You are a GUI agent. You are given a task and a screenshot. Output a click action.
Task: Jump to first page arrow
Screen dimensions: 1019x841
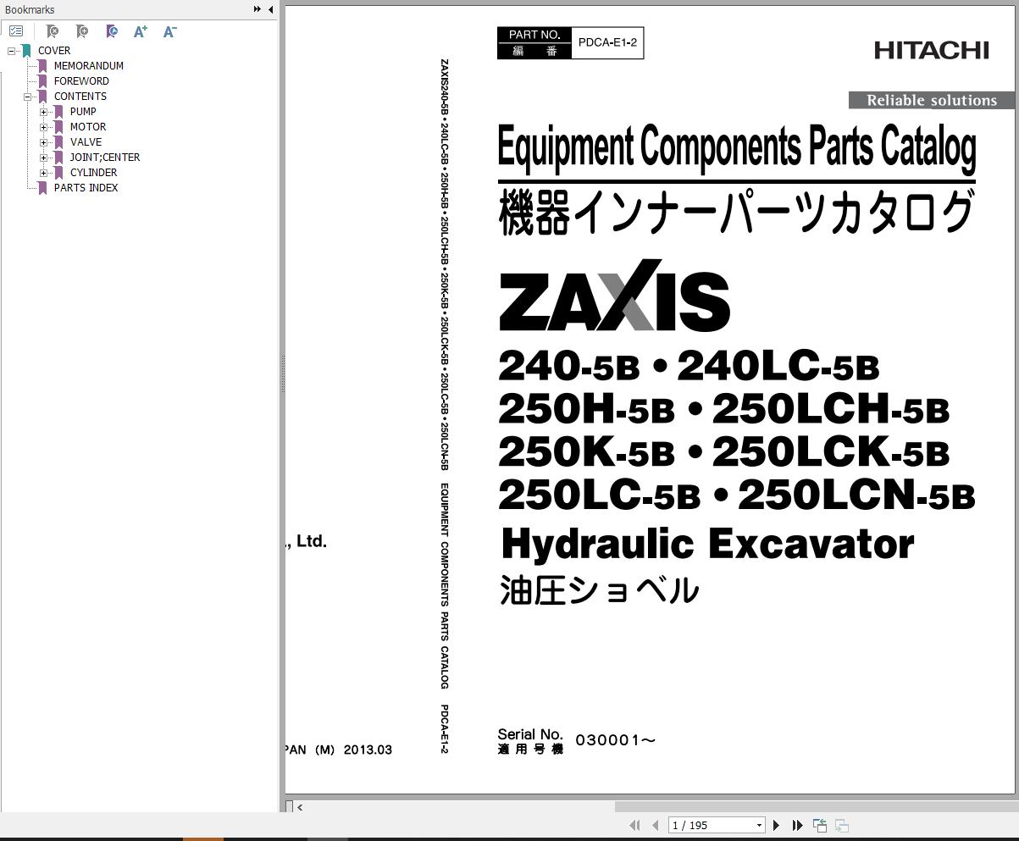coord(634,825)
